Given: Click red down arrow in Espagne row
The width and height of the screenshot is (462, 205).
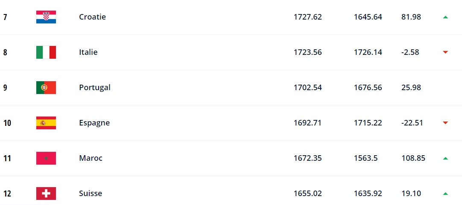Looking at the screenshot, I should (x=445, y=123).
